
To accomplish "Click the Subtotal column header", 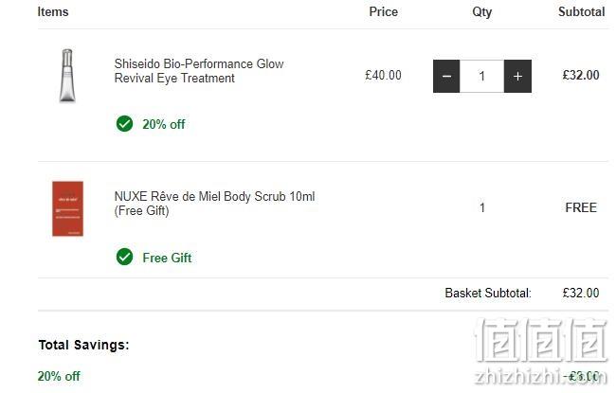I will (x=582, y=11).
